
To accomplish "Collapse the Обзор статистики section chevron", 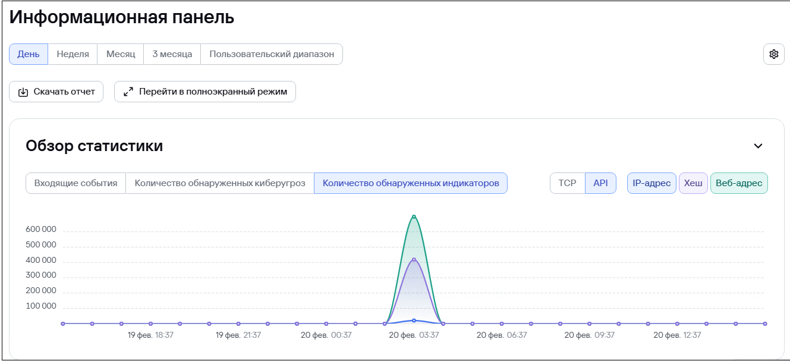I will click(x=758, y=146).
